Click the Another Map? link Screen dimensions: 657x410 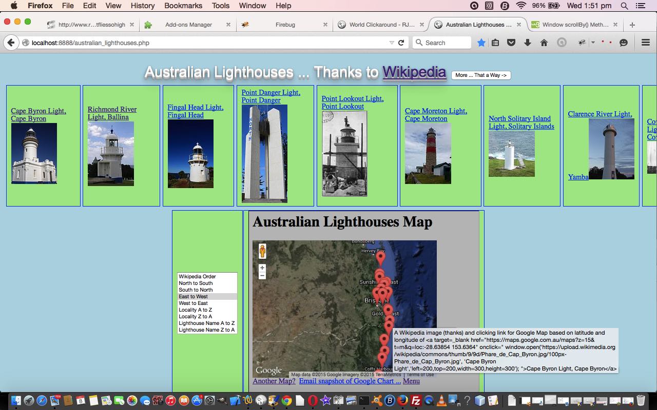click(x=274, y=381)
